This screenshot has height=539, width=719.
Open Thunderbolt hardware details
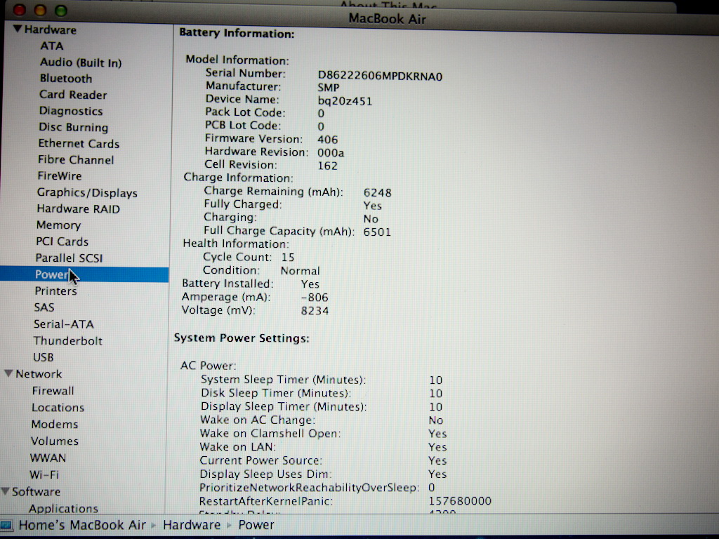point(67,340)
